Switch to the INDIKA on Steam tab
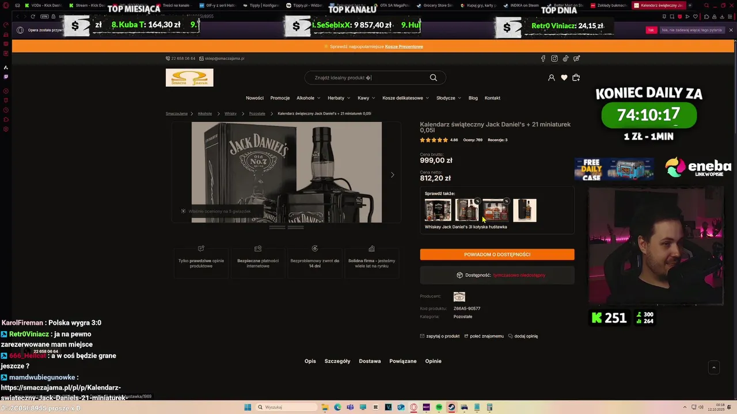This screenshot has width=737, height=414. click(x=521, y=5)
